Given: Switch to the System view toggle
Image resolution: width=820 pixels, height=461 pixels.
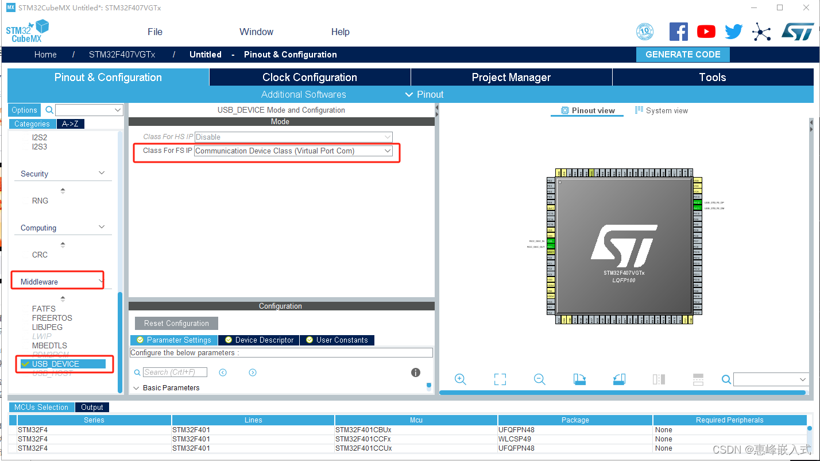Looking at the screenshot, I should pos(661,110).
